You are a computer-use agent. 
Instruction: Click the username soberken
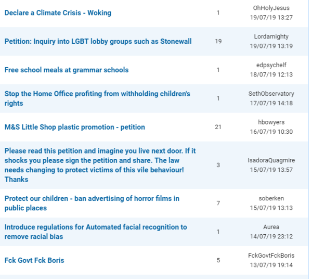coord(271,198)
